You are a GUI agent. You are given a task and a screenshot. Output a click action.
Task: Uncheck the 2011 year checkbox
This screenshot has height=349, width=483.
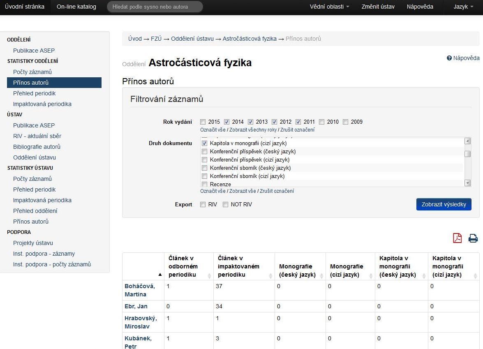pos(298,122)
